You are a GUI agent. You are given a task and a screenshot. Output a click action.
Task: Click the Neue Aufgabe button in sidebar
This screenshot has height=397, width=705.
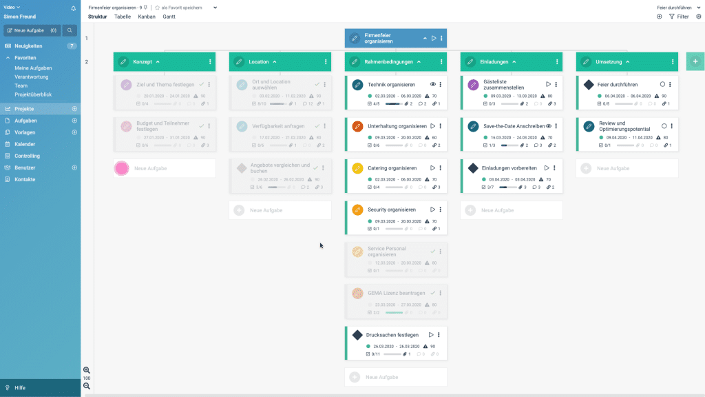[32, 30]
